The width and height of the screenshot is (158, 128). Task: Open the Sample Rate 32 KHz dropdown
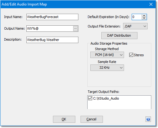pyautogui.click(x=107, y=68)
